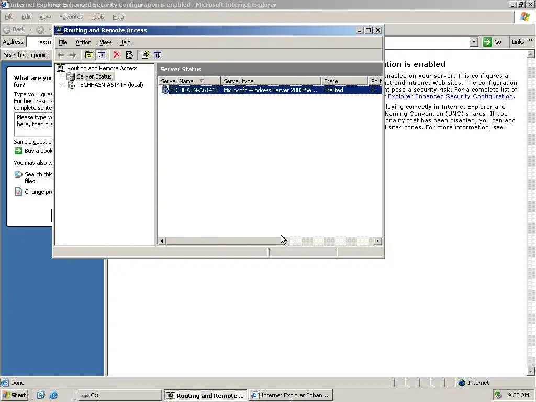Switch to the Internet Explorer Enhan... taskbar button

tap(291, 395)
